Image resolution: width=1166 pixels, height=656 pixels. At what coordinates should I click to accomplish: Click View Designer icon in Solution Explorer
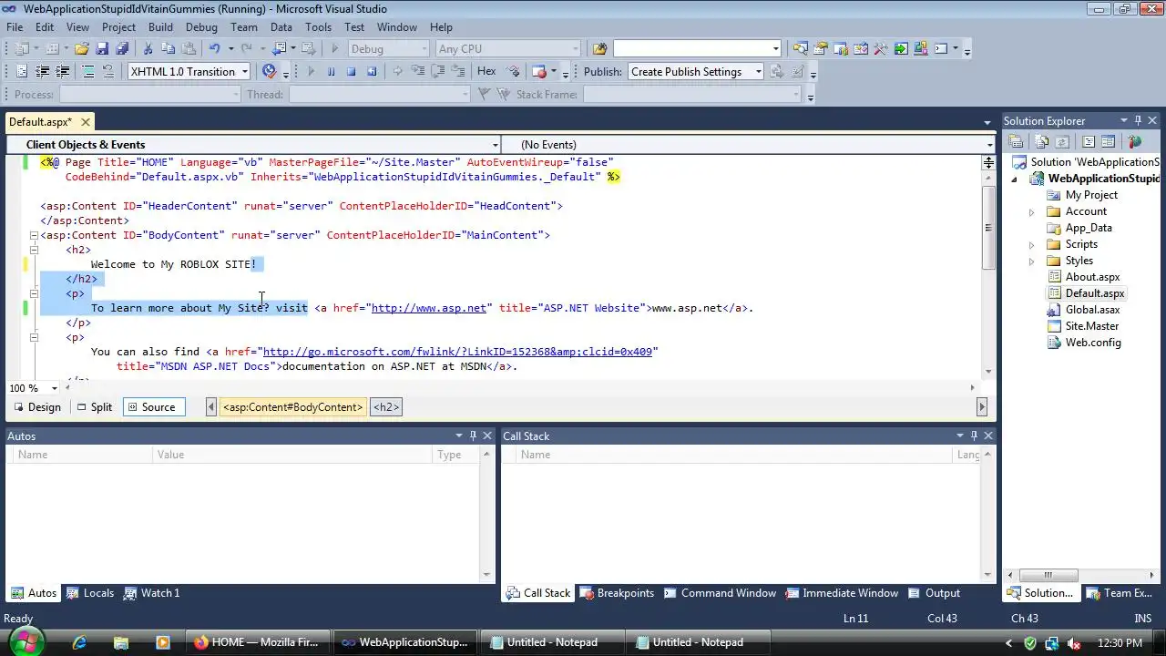(x=1108, y=142)
